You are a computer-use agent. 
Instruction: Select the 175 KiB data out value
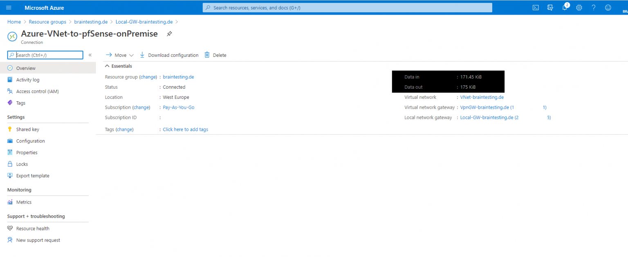tap(468, 87)
